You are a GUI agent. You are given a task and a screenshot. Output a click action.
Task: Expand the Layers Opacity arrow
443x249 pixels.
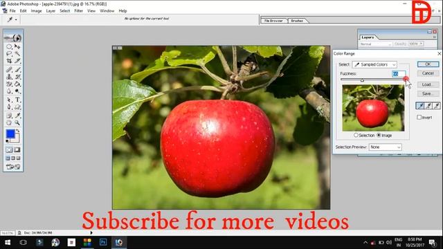422,44
